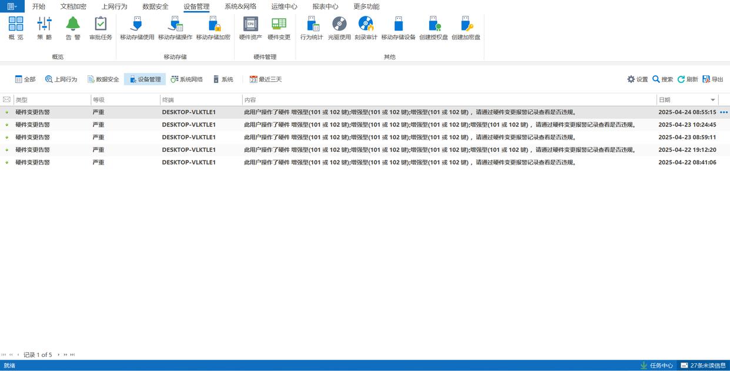730x371 pixels.
Task: Open 移动存储设备 in ribbon
Action: pos(399,28)
